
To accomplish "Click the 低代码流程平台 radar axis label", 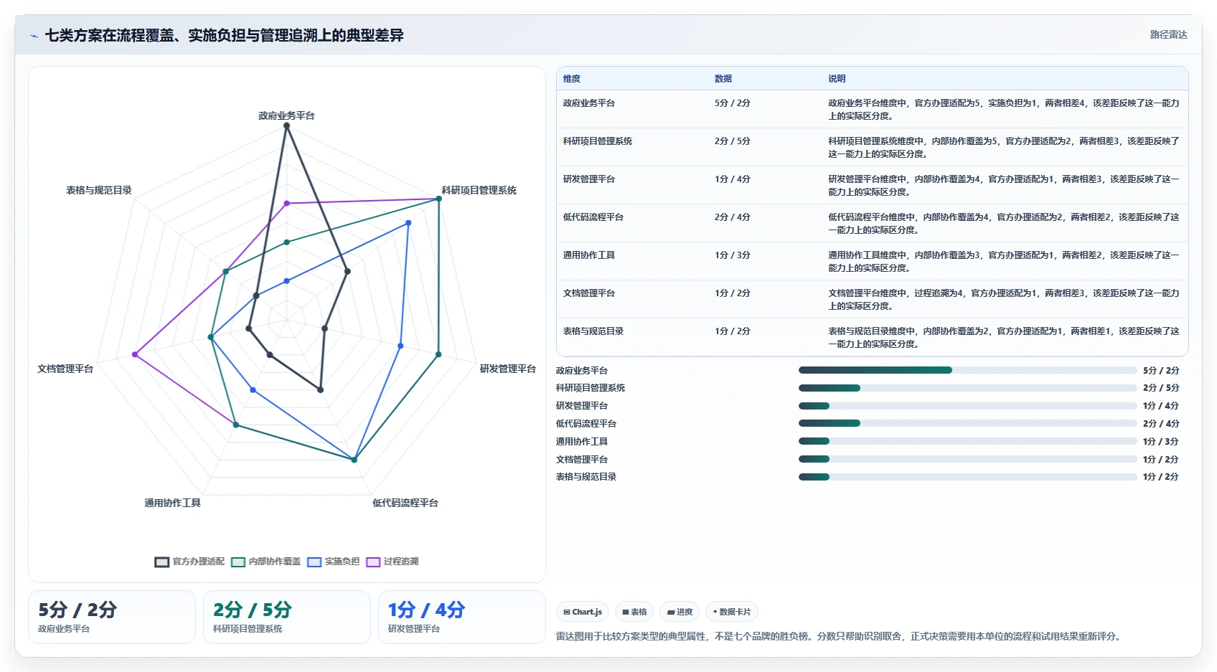I will [405, 503].
